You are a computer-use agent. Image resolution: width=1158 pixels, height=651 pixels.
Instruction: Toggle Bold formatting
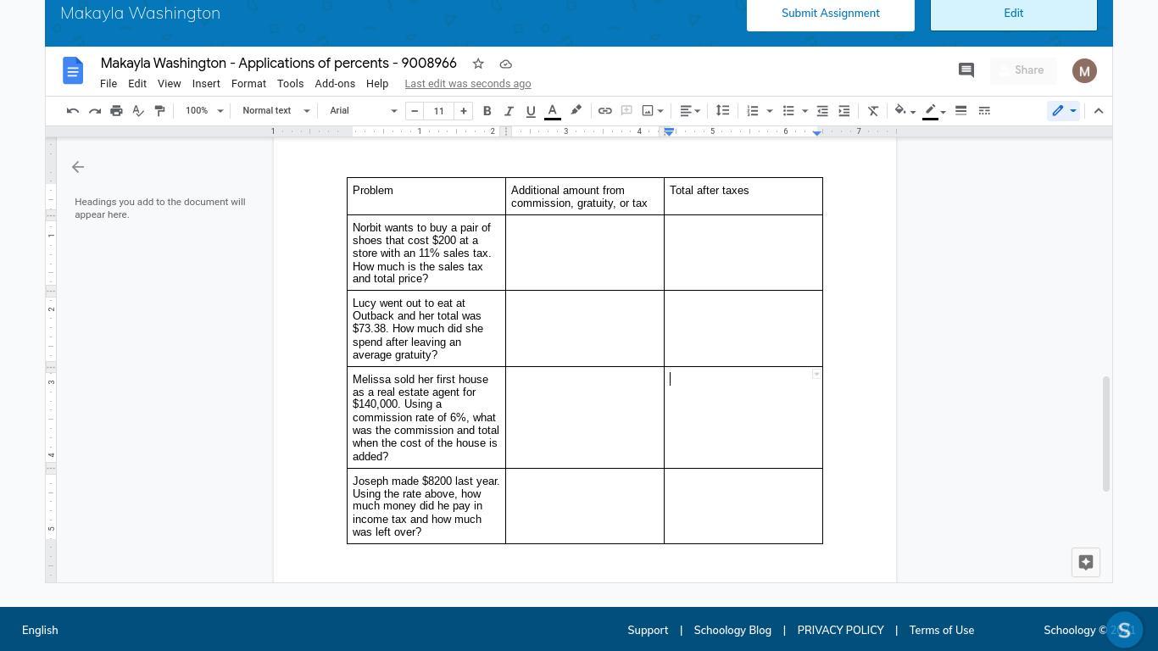click(x=487, y=111)
